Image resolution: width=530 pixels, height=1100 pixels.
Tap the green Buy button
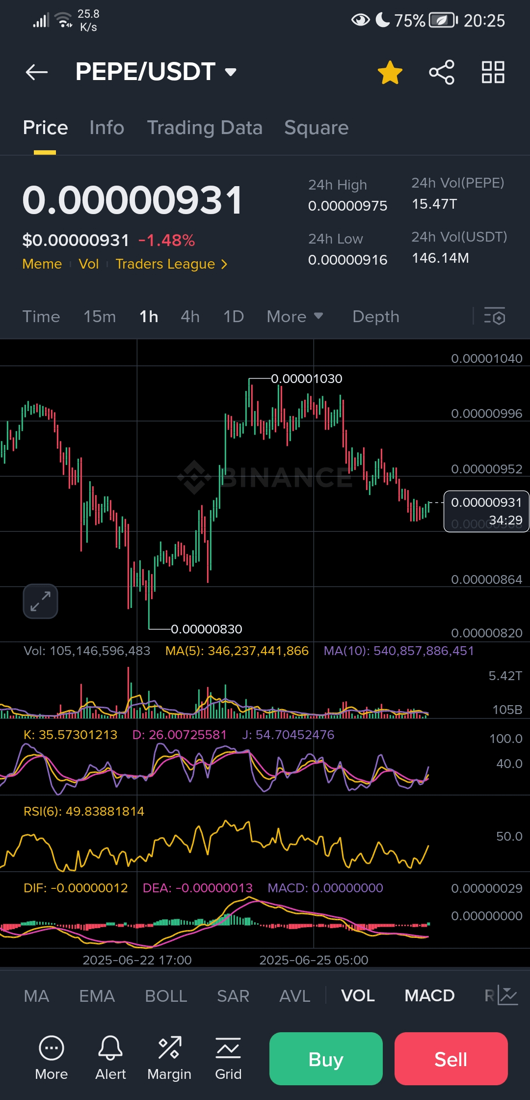(326, 1059)
